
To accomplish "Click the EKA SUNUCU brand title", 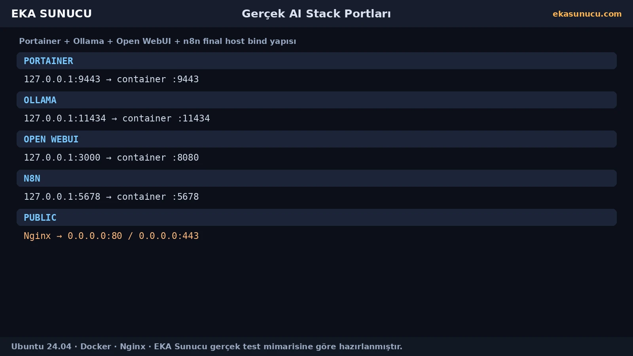I will tap(51, 14).
